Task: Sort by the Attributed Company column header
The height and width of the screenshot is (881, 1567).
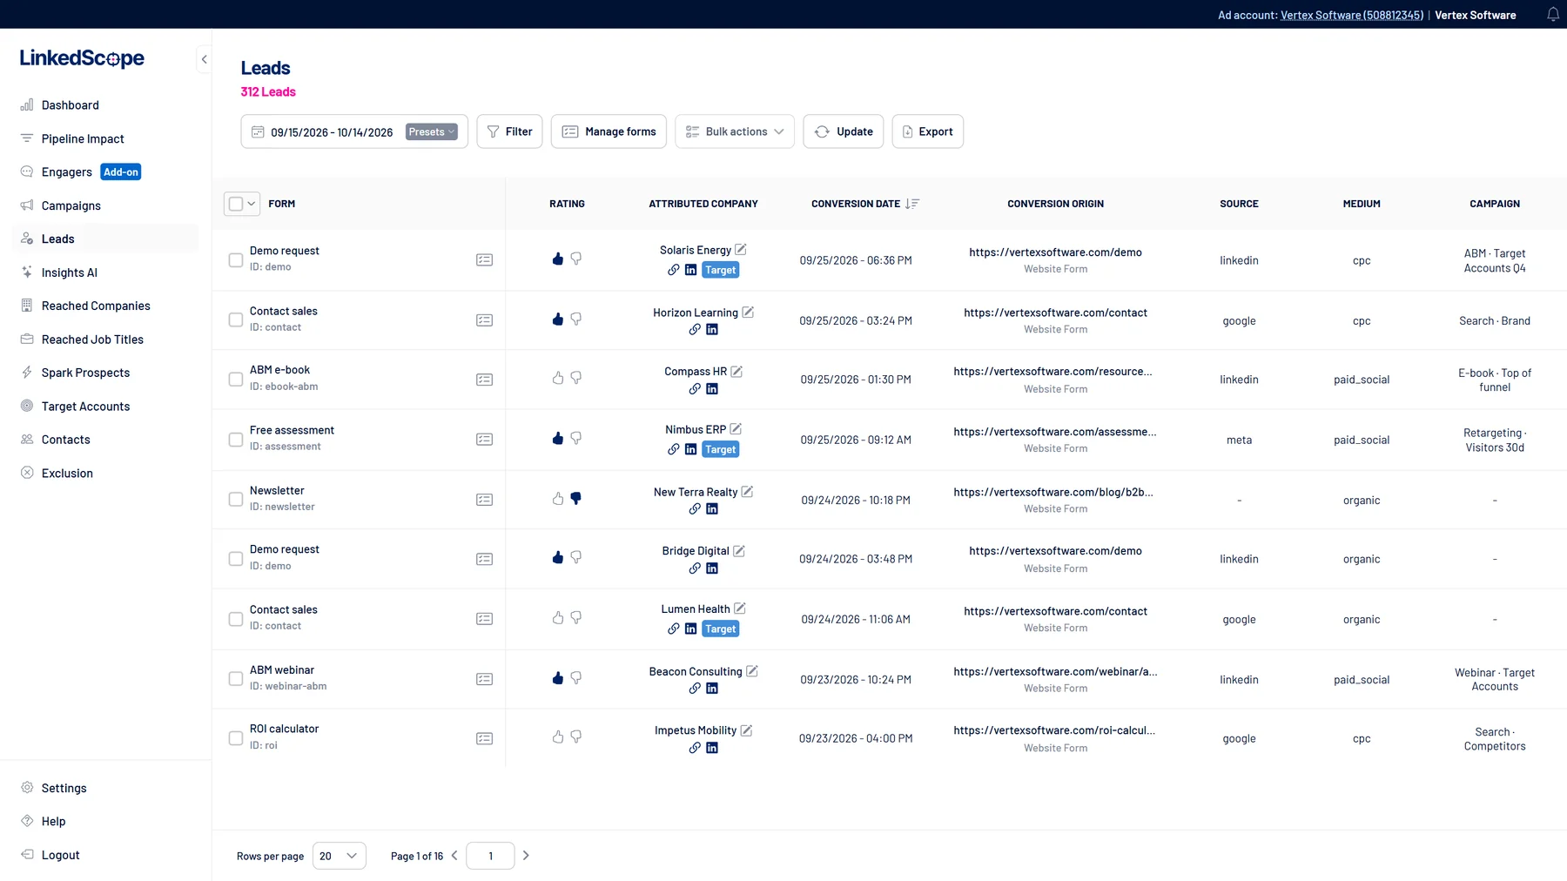Action: [x=703, y=204]
